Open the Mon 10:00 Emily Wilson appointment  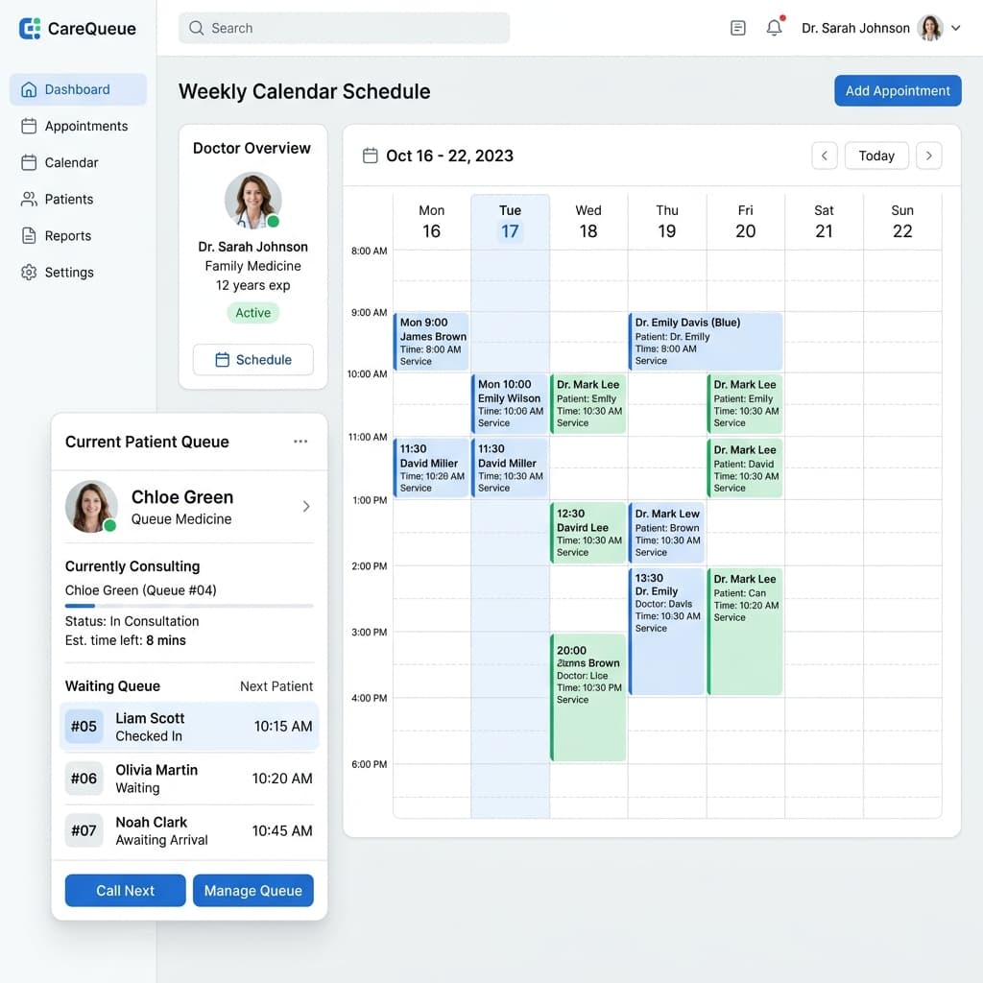coord(511,404)
